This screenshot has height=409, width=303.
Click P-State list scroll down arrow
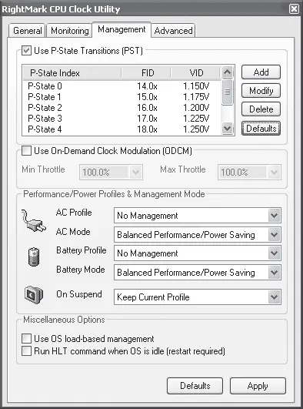pos(228,129)
